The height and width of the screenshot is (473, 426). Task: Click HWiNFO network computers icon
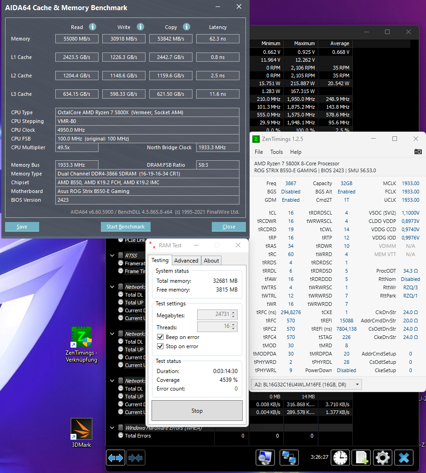(x=289, y=457)
